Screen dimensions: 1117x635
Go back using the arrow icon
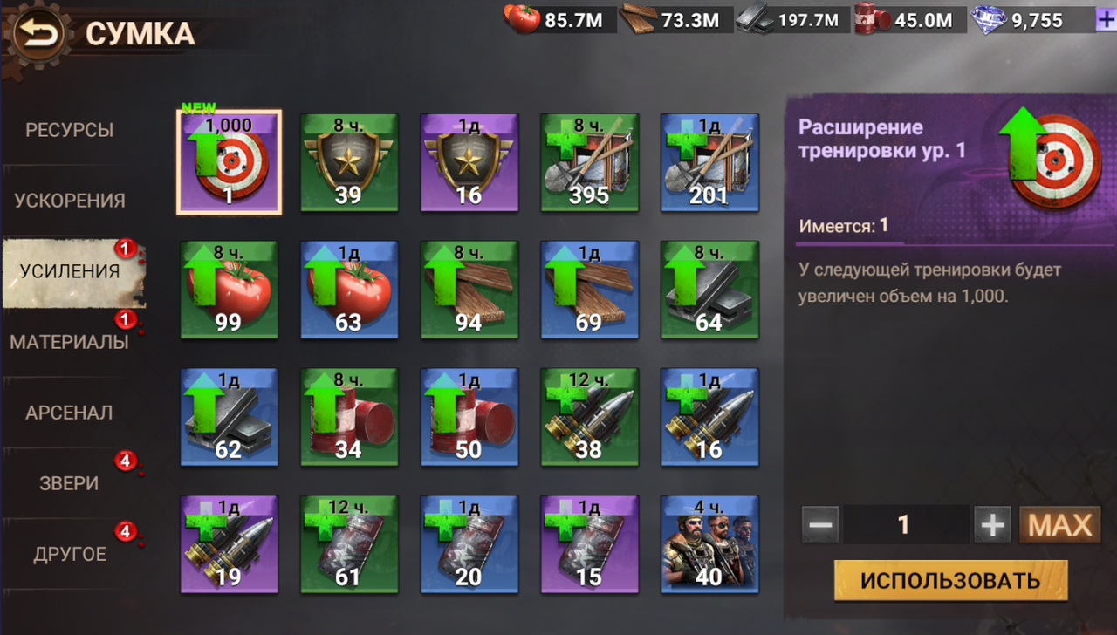(x=39, y=35)
